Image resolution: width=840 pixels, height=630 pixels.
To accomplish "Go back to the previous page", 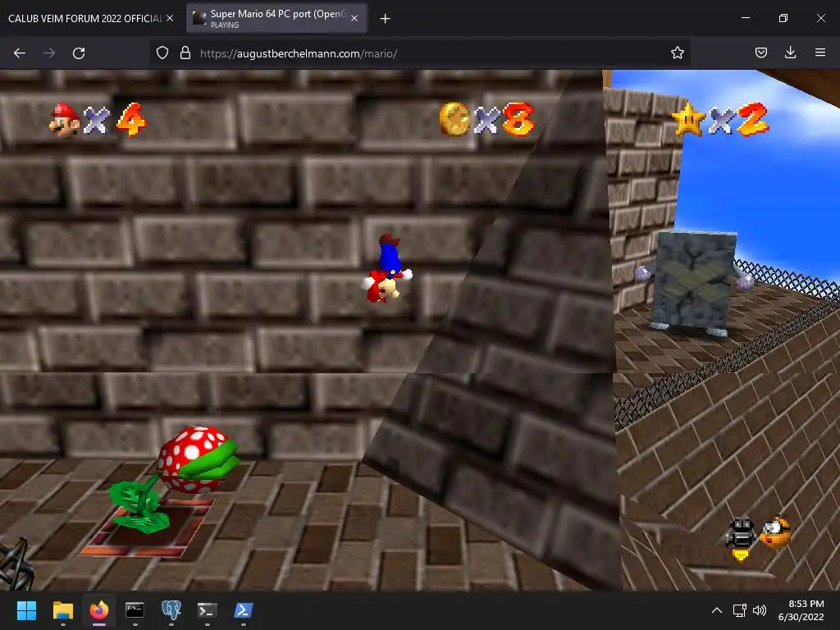I will [20, 53].
